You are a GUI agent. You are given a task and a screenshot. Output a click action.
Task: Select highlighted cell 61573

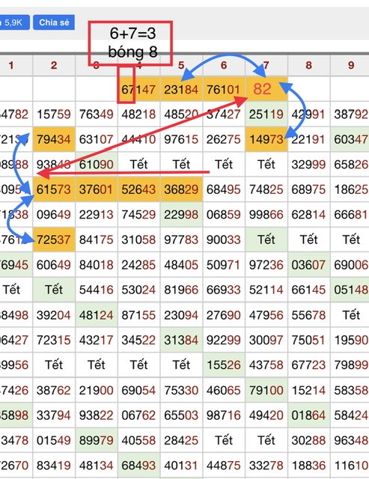tap(54, 189)
